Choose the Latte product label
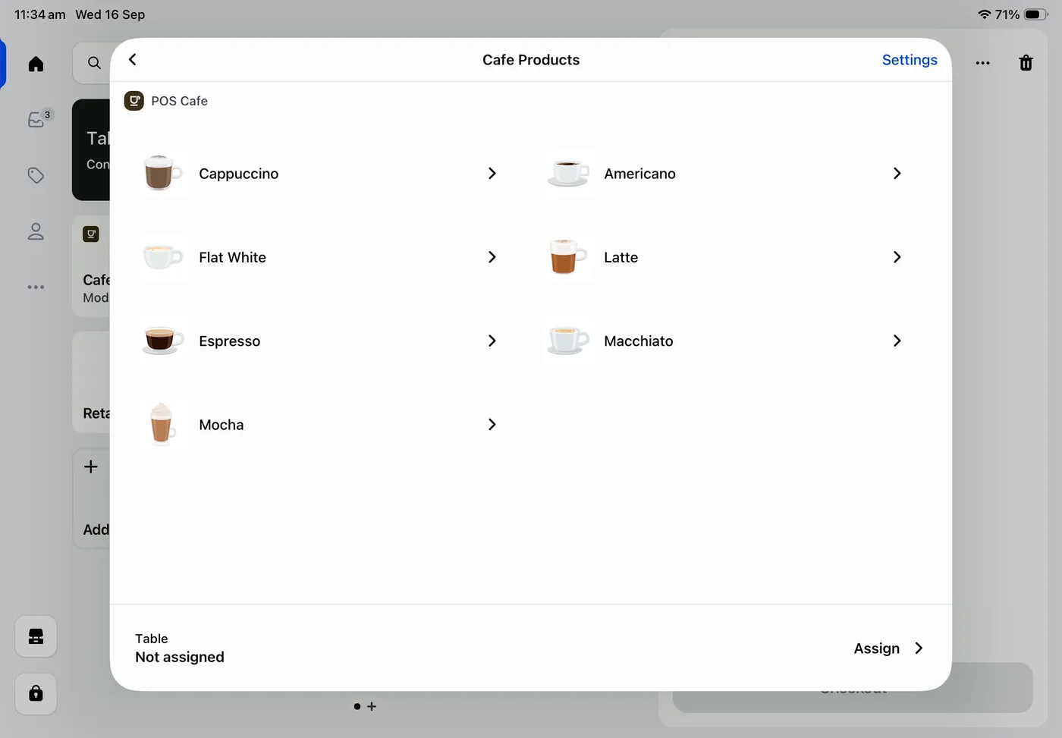1062x738 pixels. (x=621, y=257)
